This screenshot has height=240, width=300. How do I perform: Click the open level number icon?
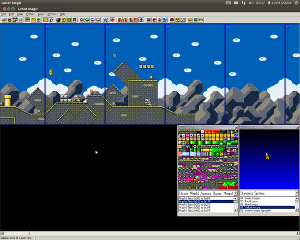point(10,20)
